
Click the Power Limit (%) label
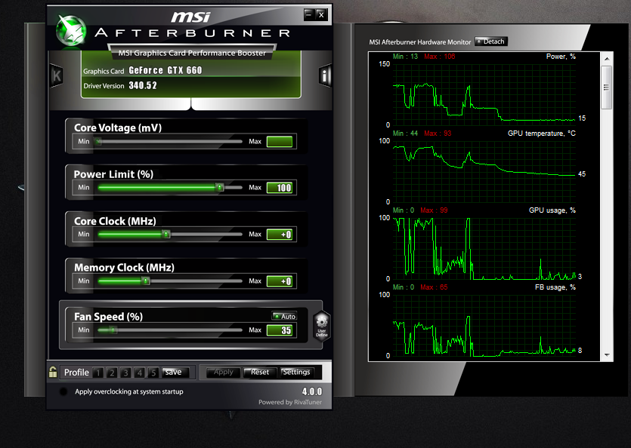tap(113, 174)
